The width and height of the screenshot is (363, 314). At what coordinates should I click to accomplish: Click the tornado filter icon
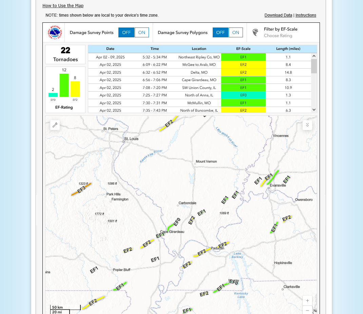[255, 32]
